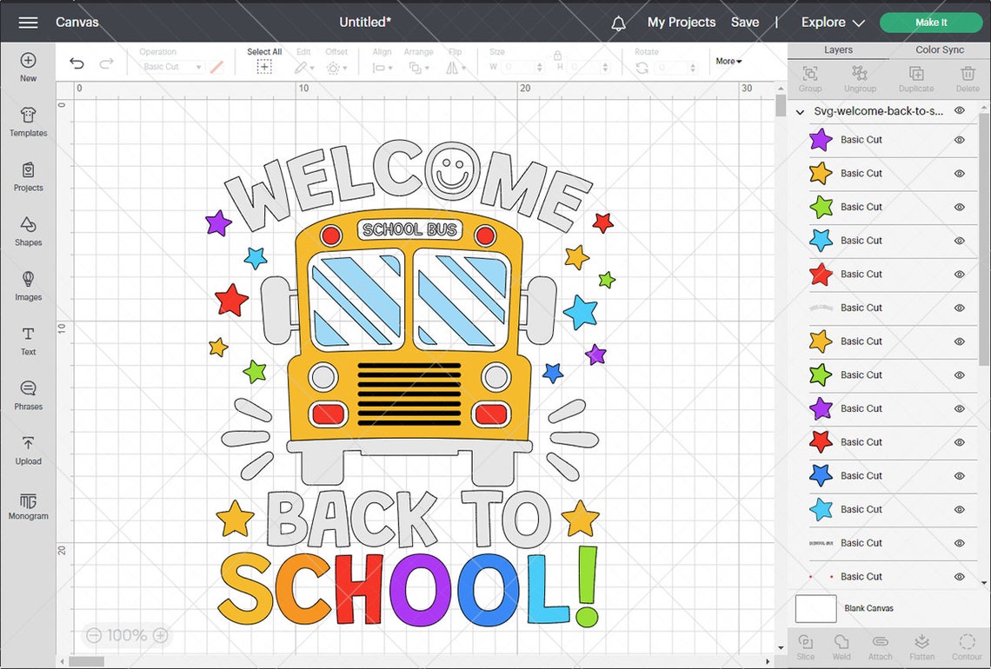Click the Blank Canvas color swatch
This screenshot has height=669, width=991.
pyautogui.click(x=815, y=608)
